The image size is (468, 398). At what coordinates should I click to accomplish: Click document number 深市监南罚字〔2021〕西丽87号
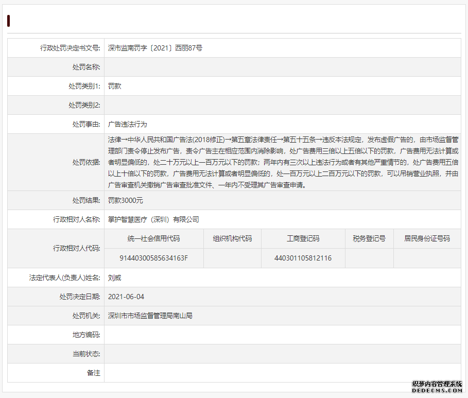pos(155,48)
